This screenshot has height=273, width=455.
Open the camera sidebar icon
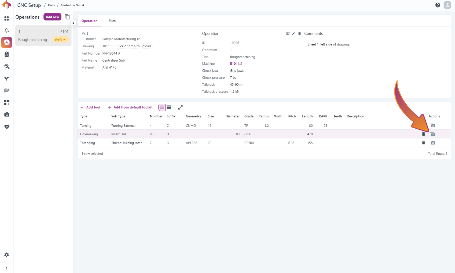(6, 115)
